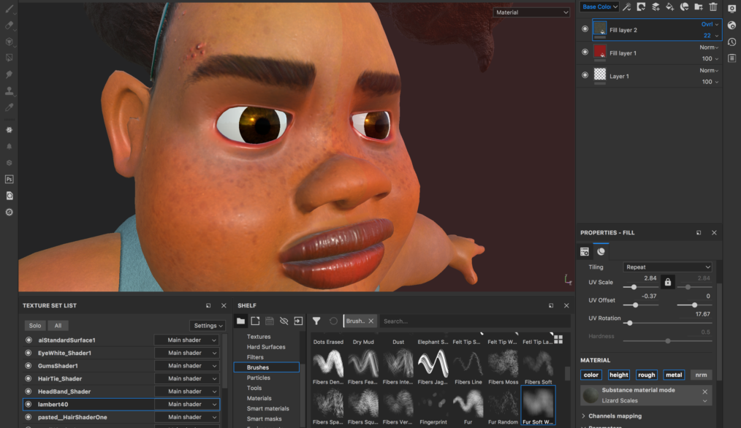Select the Smudge tool
This screenshot has width=741, height=428.
tap(9, 74)
